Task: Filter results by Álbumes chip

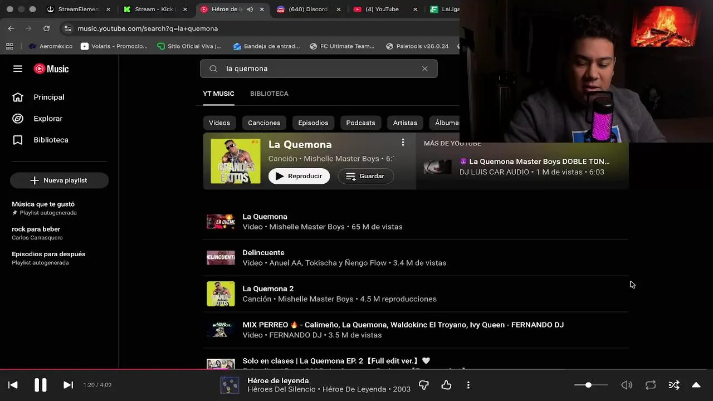Action: (445, 123)
